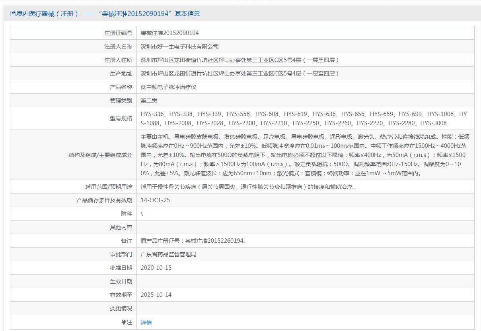This screenshot has height=331, width=481.
Task: Click the 生产地址 address value
Action: tap(240, 74)
